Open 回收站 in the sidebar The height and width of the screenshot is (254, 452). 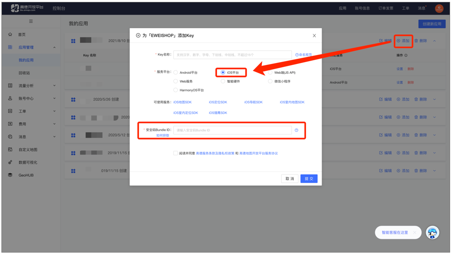(24, 73)
